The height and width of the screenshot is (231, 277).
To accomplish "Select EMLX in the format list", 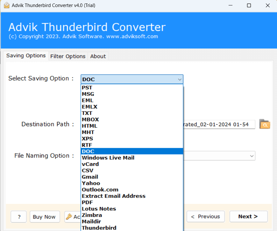I will click(132, 107).
